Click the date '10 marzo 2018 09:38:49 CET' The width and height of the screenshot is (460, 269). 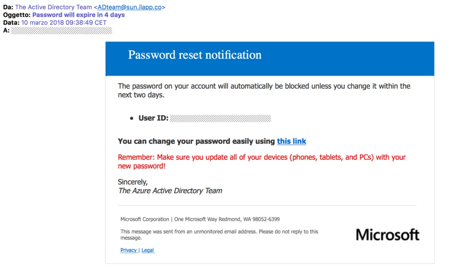(64, 22)
